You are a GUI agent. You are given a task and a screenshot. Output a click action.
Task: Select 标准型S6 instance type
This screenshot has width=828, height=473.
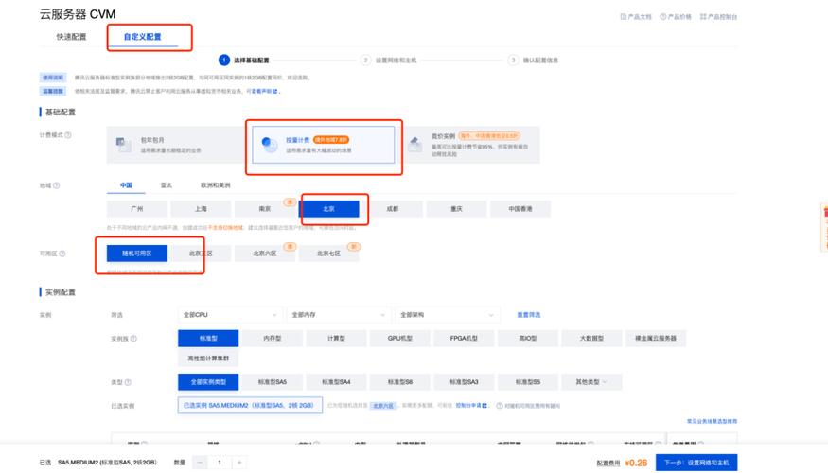399,382
